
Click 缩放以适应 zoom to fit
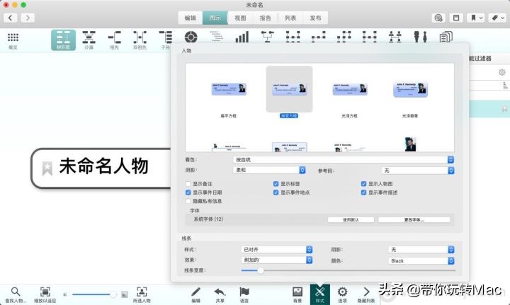45,295
